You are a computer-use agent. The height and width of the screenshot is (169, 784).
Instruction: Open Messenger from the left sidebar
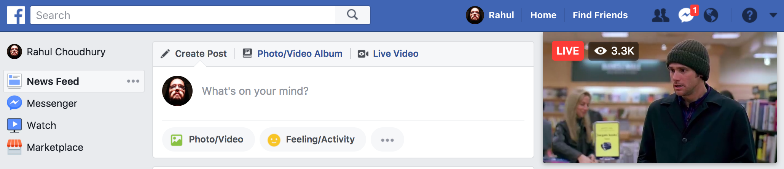click(x=42, y=103)
